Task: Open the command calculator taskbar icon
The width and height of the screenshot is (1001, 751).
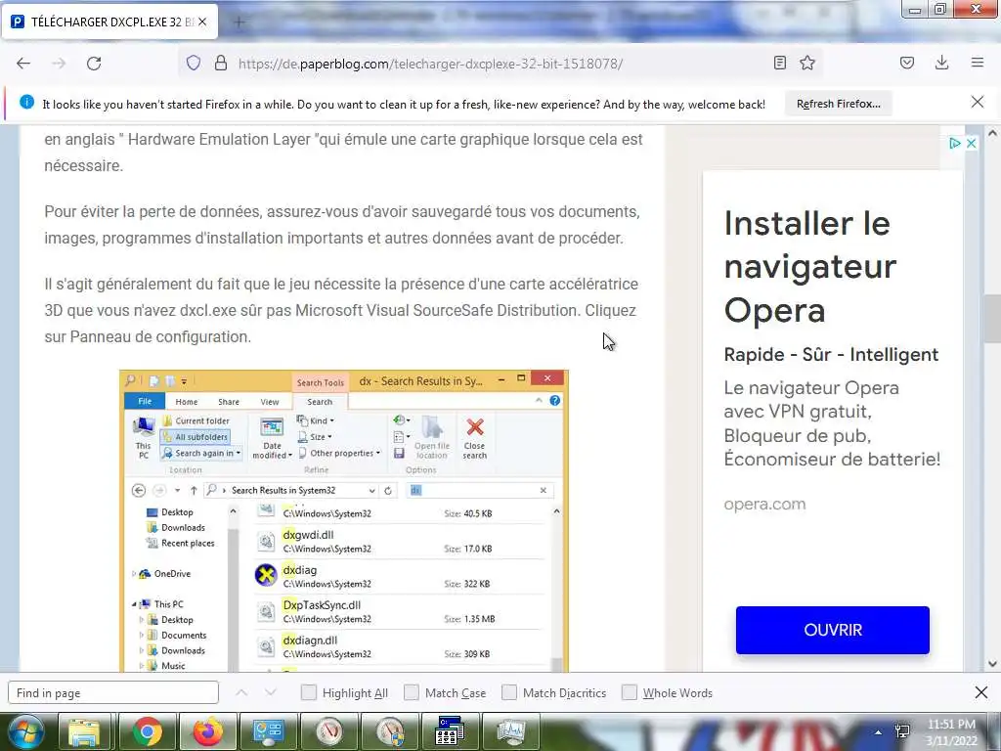Action: [x=450, y=732]
